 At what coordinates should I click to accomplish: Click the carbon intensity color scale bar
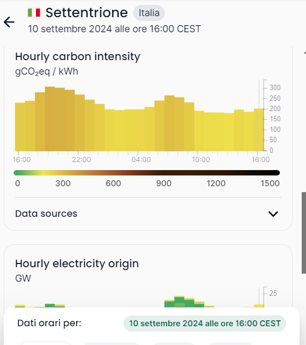tap(147, 173)
